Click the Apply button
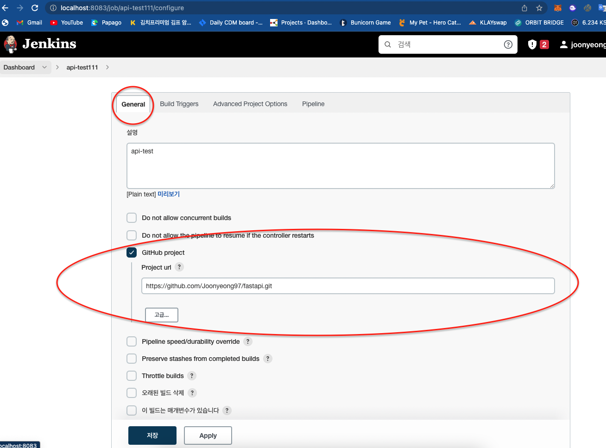This screenshot has width=606, height=448. tap(208, 435)
